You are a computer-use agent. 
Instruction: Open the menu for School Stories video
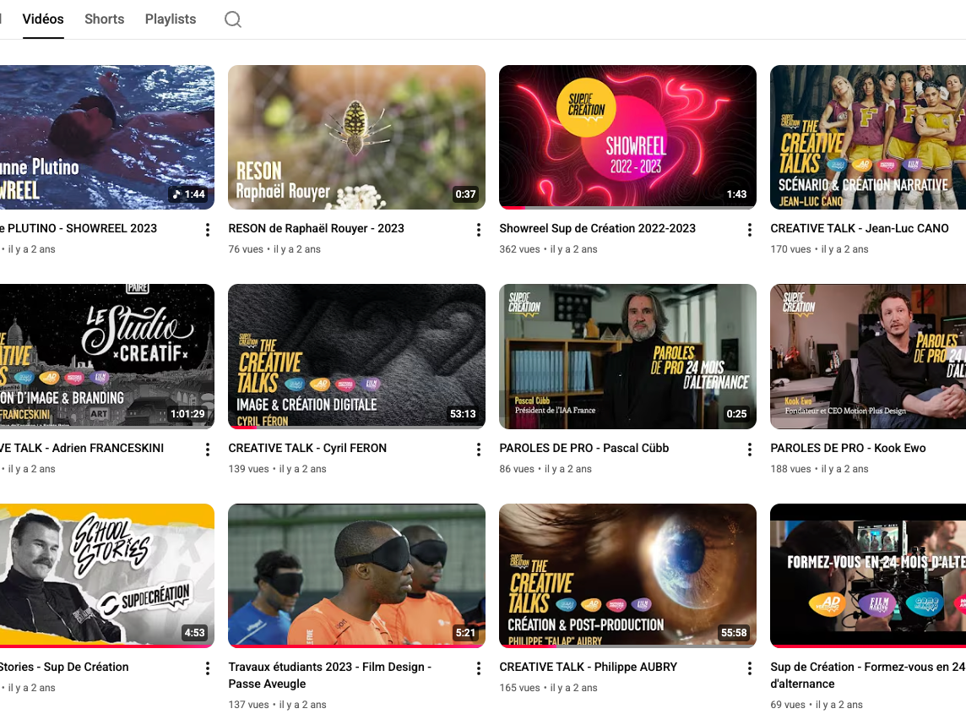[208, 668]
